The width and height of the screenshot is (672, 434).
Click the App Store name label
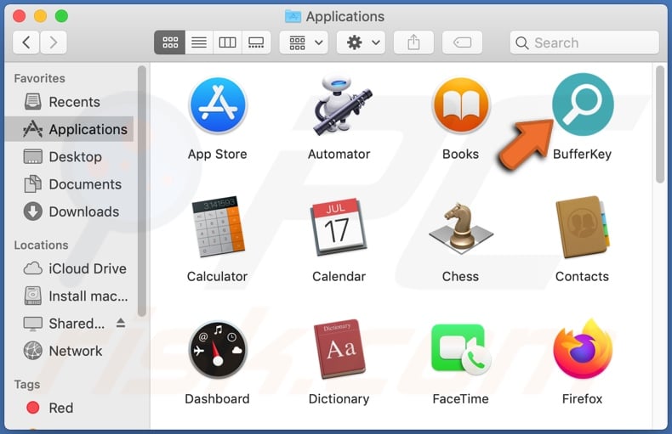[x=217, y=154]
